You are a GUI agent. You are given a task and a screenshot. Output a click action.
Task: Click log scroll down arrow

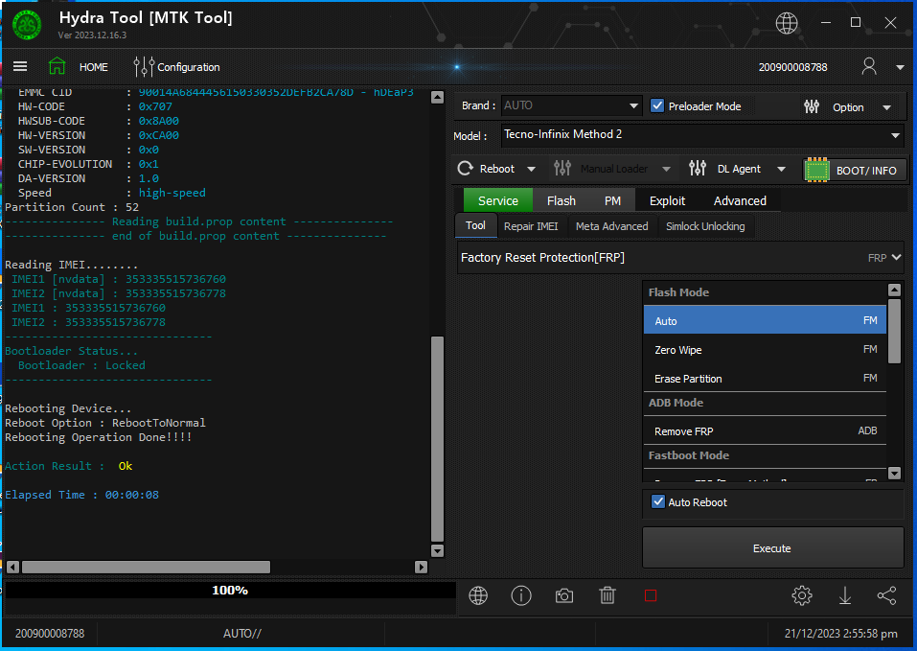pos(437,550)
